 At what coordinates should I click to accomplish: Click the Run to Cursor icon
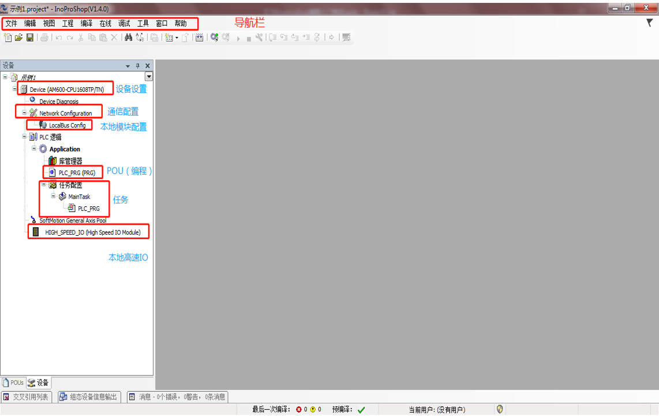point(306,38)
